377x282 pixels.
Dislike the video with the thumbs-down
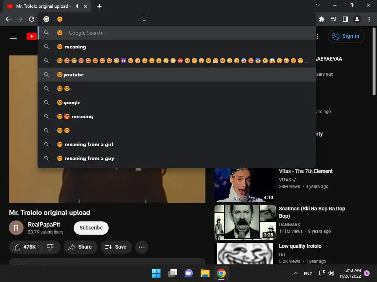coord(50,247)
